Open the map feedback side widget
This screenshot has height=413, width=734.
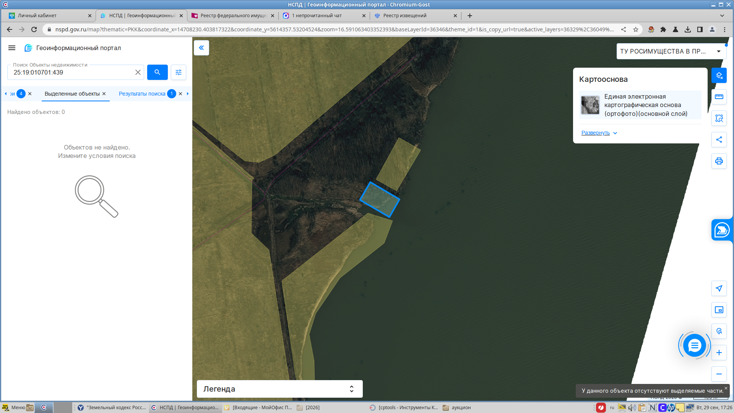click(722, 230)
